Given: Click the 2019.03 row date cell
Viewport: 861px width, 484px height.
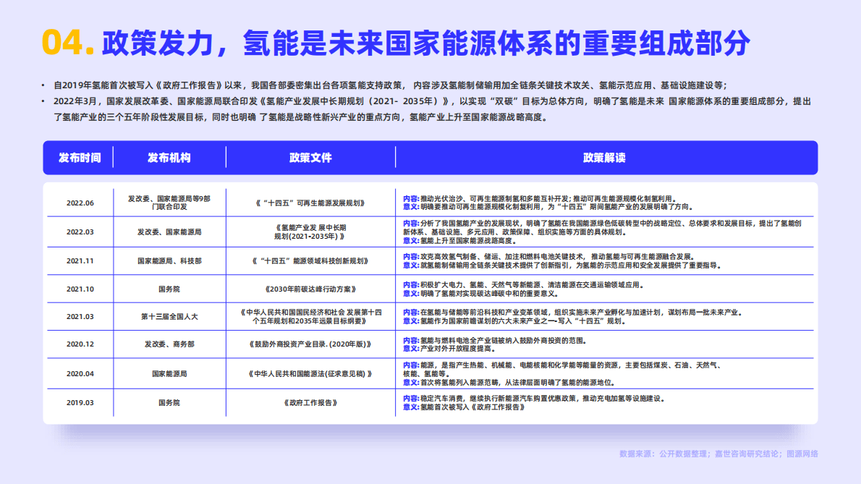Looking at the screenshot, I should [80, 403].
